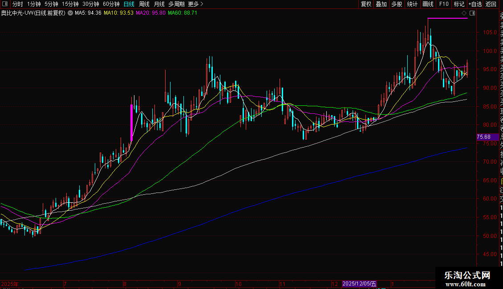The height and width of the screenshot is (289, 503).
Task: Click the 75.68 price label on axis
Action: [x=483, y=137]
